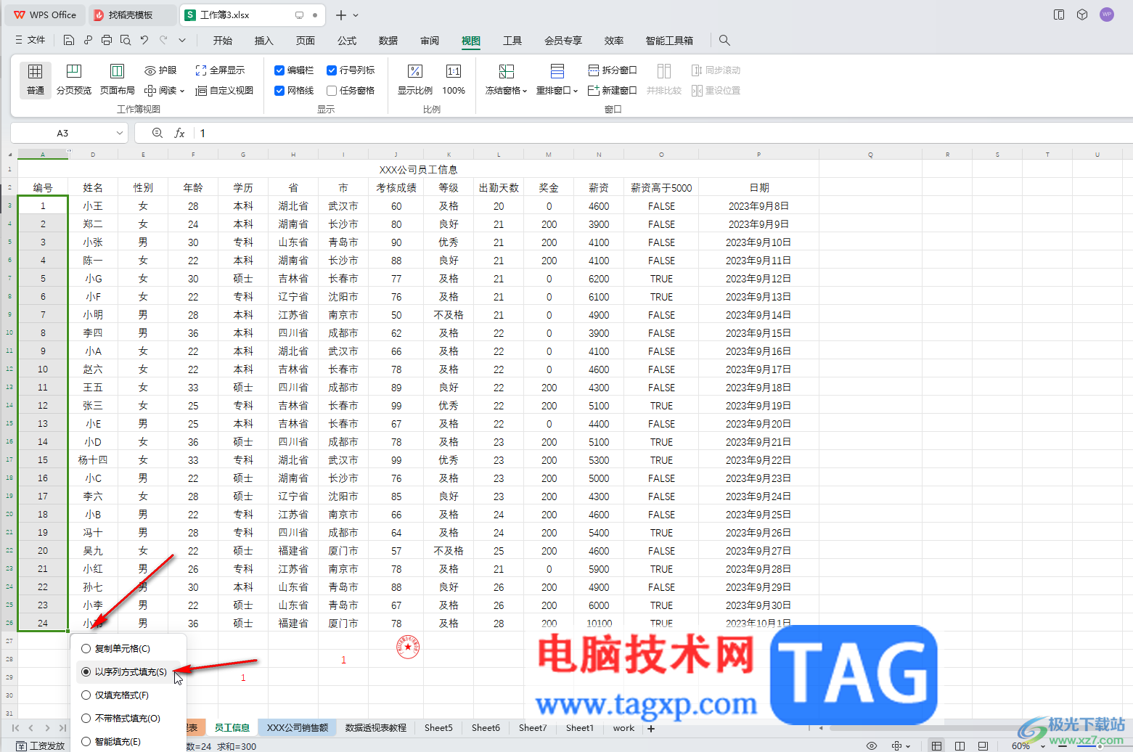1133x752 pixels.
Task: Click the save icon in quick access toolbar
Action: (x=69, y=40)
